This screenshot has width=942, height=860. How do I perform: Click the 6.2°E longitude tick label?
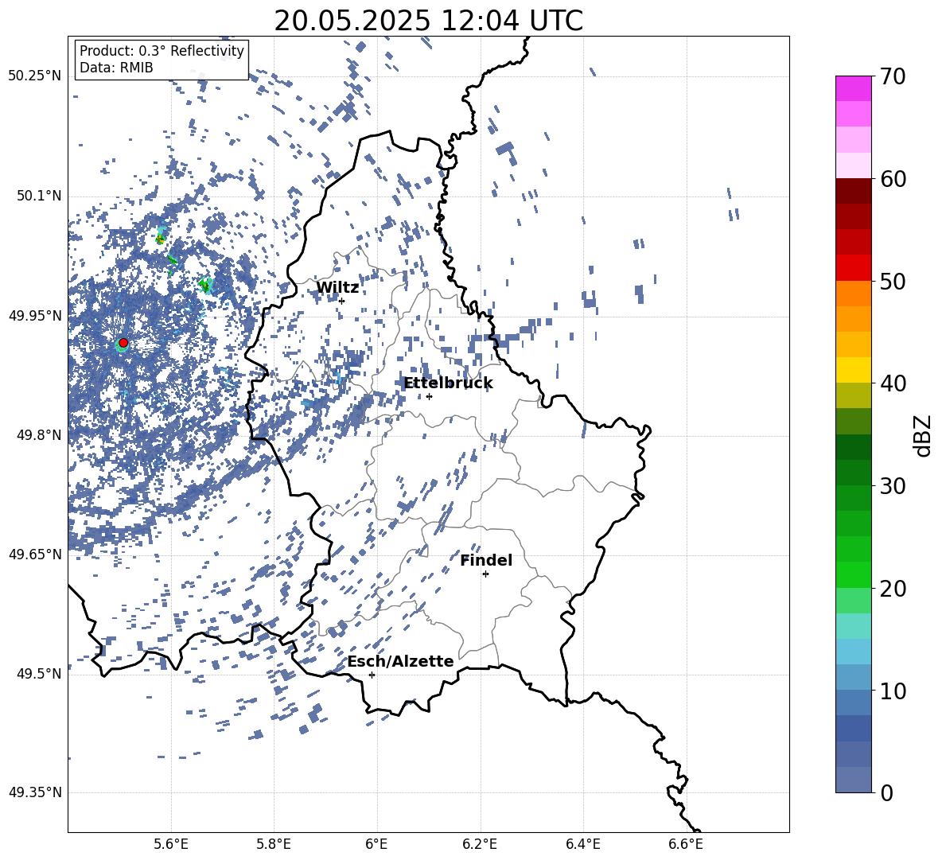(x=480, y=844)
